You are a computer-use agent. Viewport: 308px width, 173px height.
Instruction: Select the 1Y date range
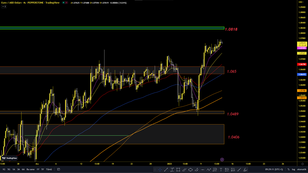38,169
